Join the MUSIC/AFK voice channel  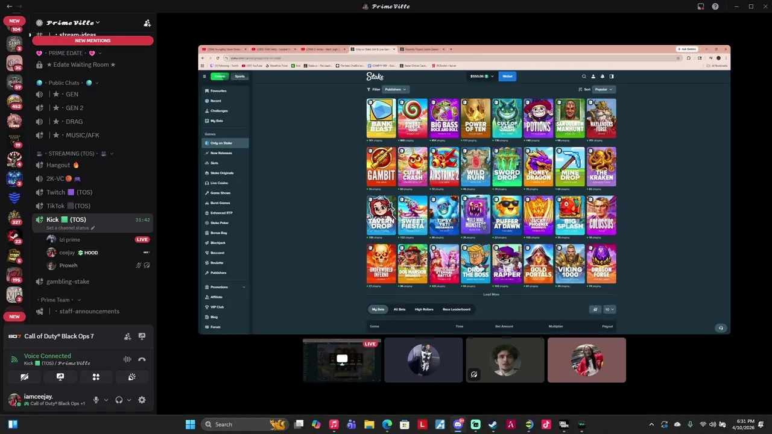click(93, 135)
